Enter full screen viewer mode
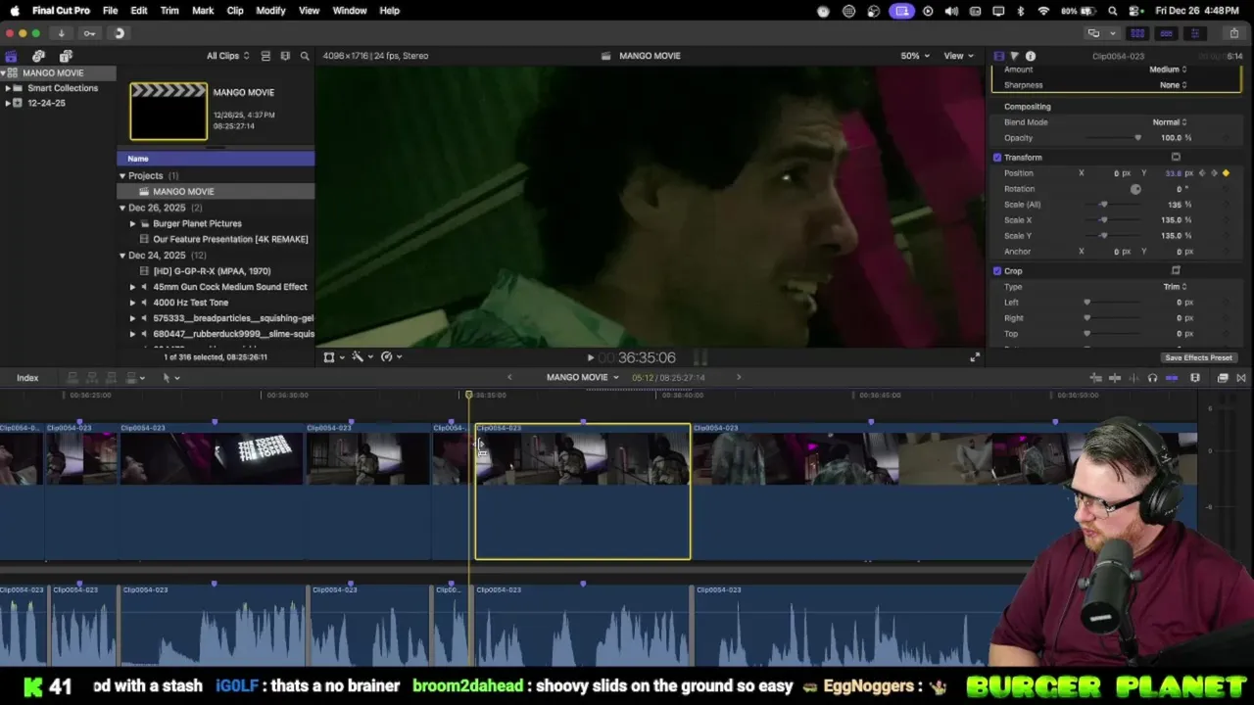This screenshot has width=1254, height=705. (975, 357)
